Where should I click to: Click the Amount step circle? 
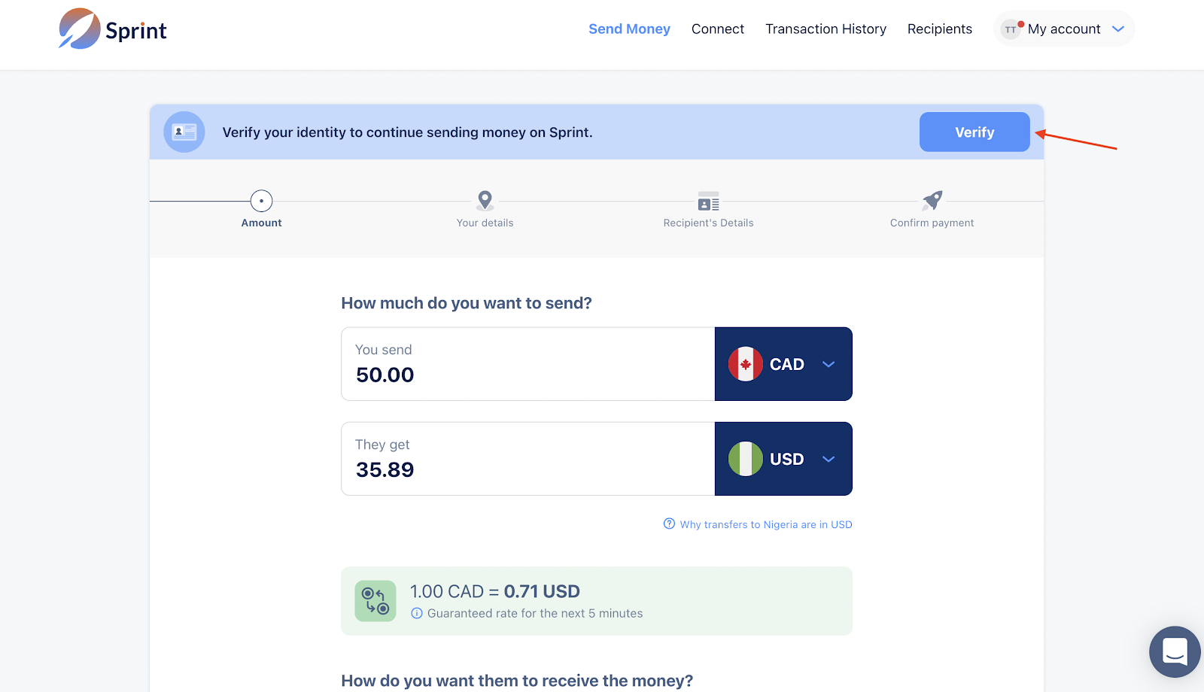(x=261, y=201)
